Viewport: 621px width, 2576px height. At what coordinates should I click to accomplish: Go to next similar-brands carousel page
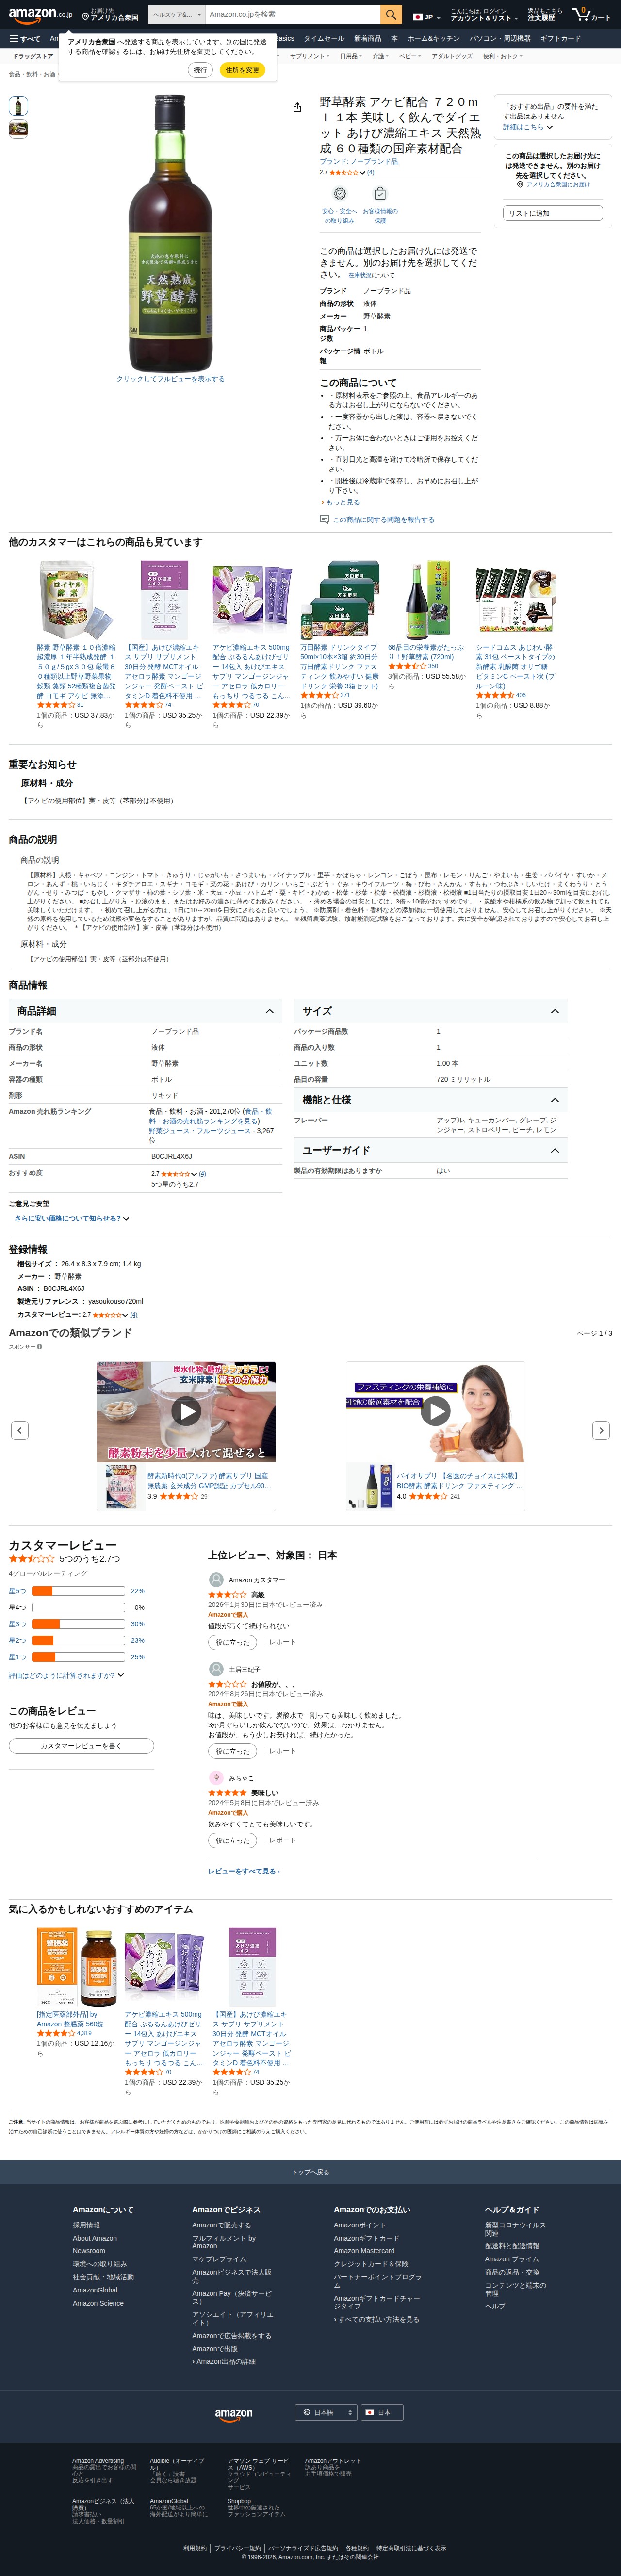pyautogui.click(x=601, y=1430)
